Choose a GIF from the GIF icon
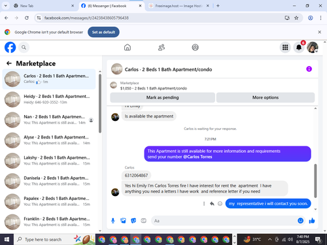Viewport: 327px width, 245px height. click(x=143, y=221)
